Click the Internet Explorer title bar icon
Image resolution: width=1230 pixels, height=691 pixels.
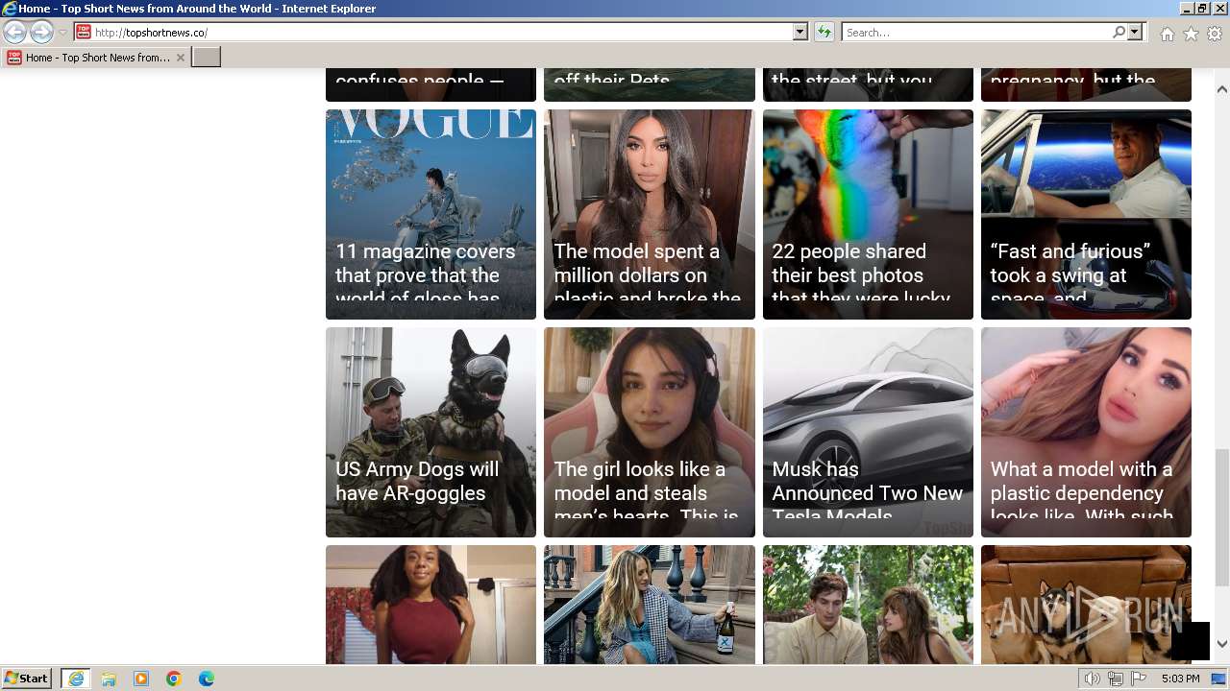(x=9, y=8)
